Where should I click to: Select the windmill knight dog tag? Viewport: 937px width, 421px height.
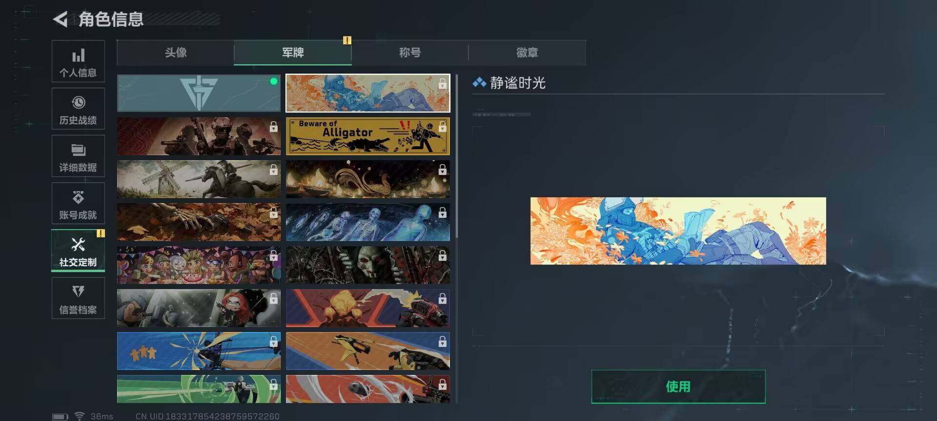coord(199,179)
